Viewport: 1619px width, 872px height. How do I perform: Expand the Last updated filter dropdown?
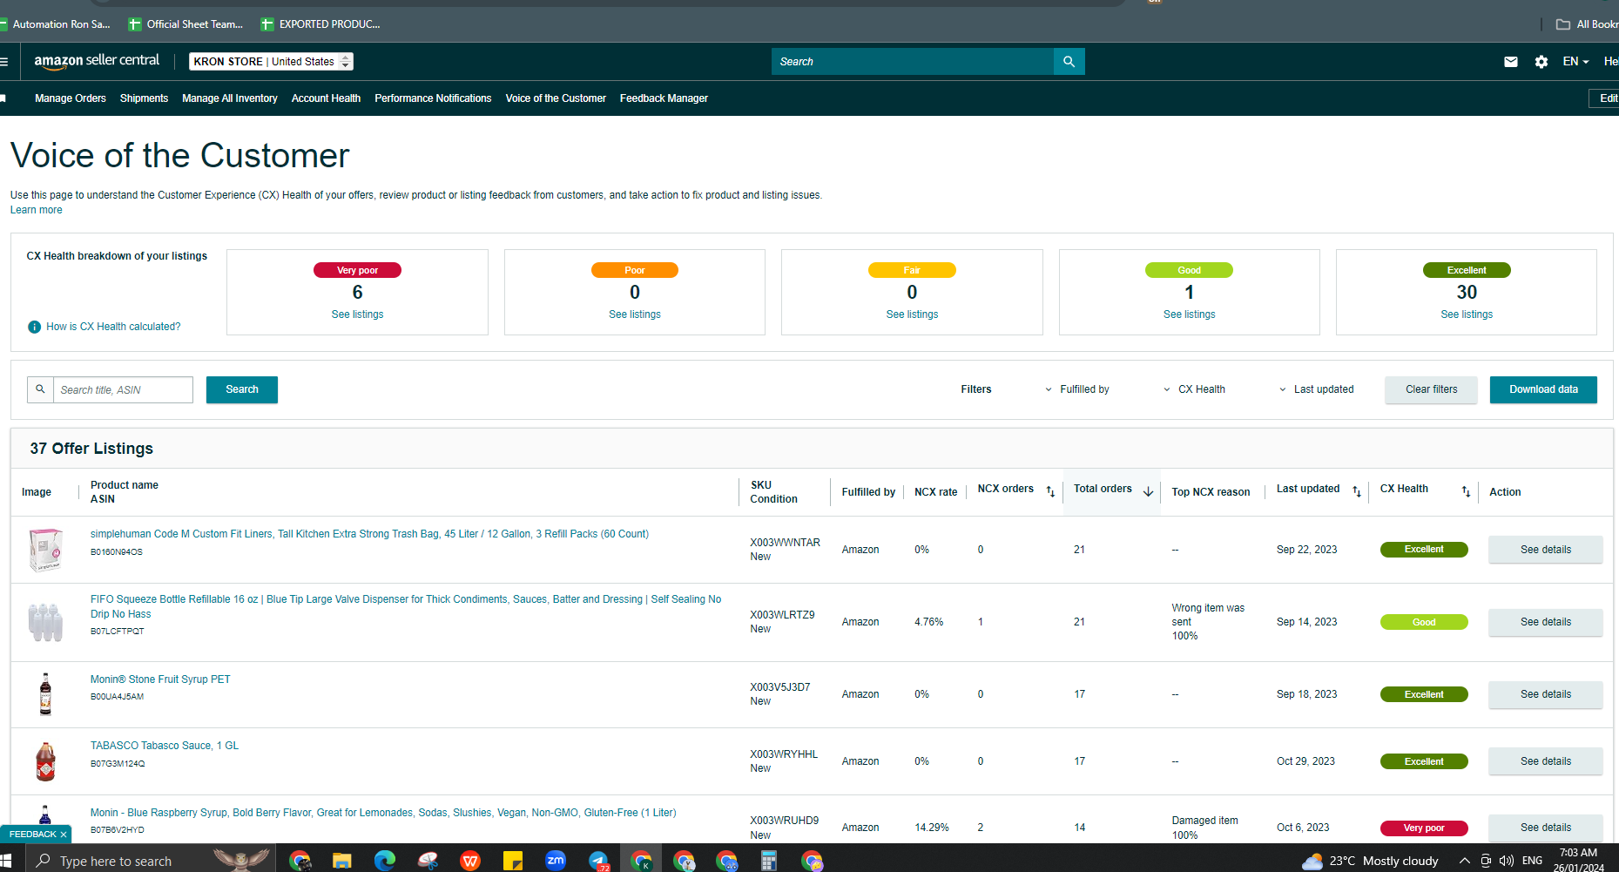pyautogui.click(x=1316, y=389)
